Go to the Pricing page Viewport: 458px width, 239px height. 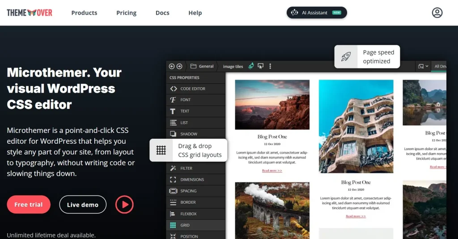tap(126, 13)
